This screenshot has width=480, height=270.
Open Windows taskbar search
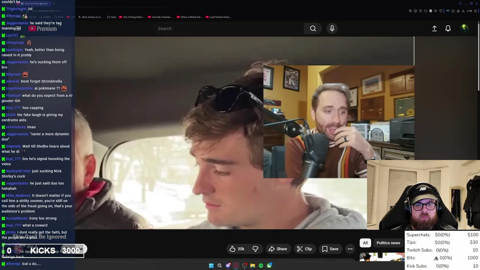219,265
